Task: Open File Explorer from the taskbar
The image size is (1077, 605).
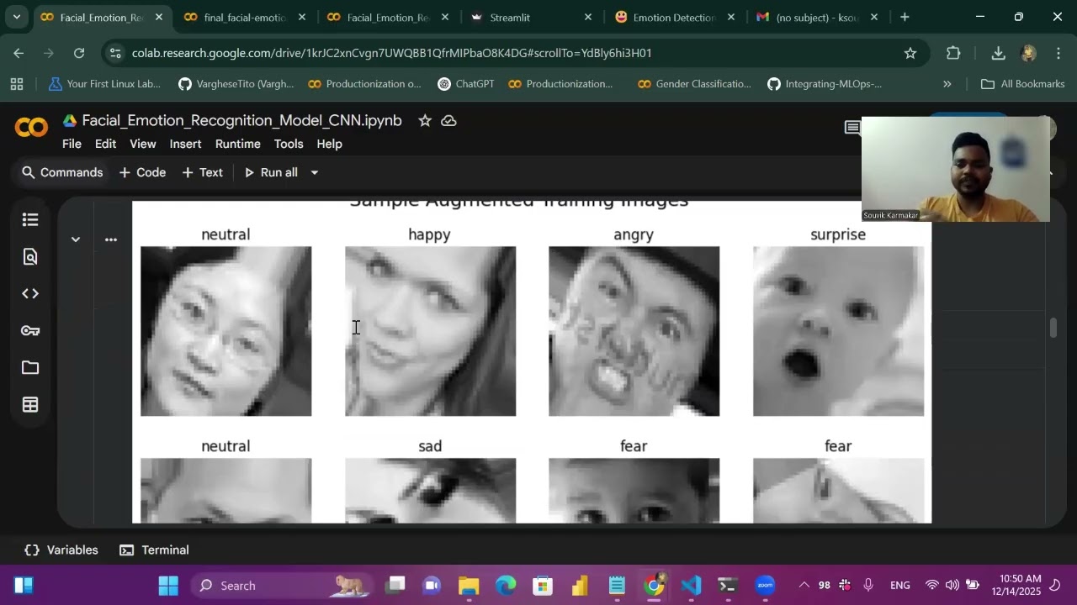Action: pos(469,586)
